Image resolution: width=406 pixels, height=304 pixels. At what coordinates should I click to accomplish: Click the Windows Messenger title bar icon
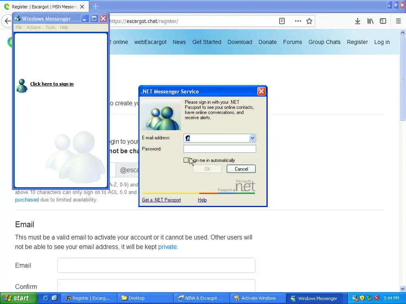click(17, 18)
